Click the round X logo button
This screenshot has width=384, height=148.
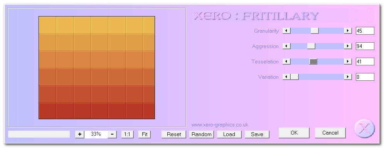click(365, 128)
